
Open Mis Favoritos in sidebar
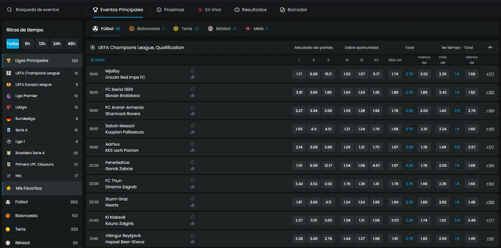pos(42,188)
